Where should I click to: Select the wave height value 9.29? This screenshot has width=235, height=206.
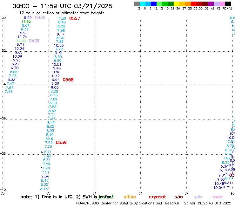coord(28,18)
